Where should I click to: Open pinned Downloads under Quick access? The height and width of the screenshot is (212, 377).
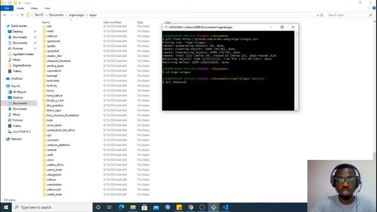[x=19, y=37]
